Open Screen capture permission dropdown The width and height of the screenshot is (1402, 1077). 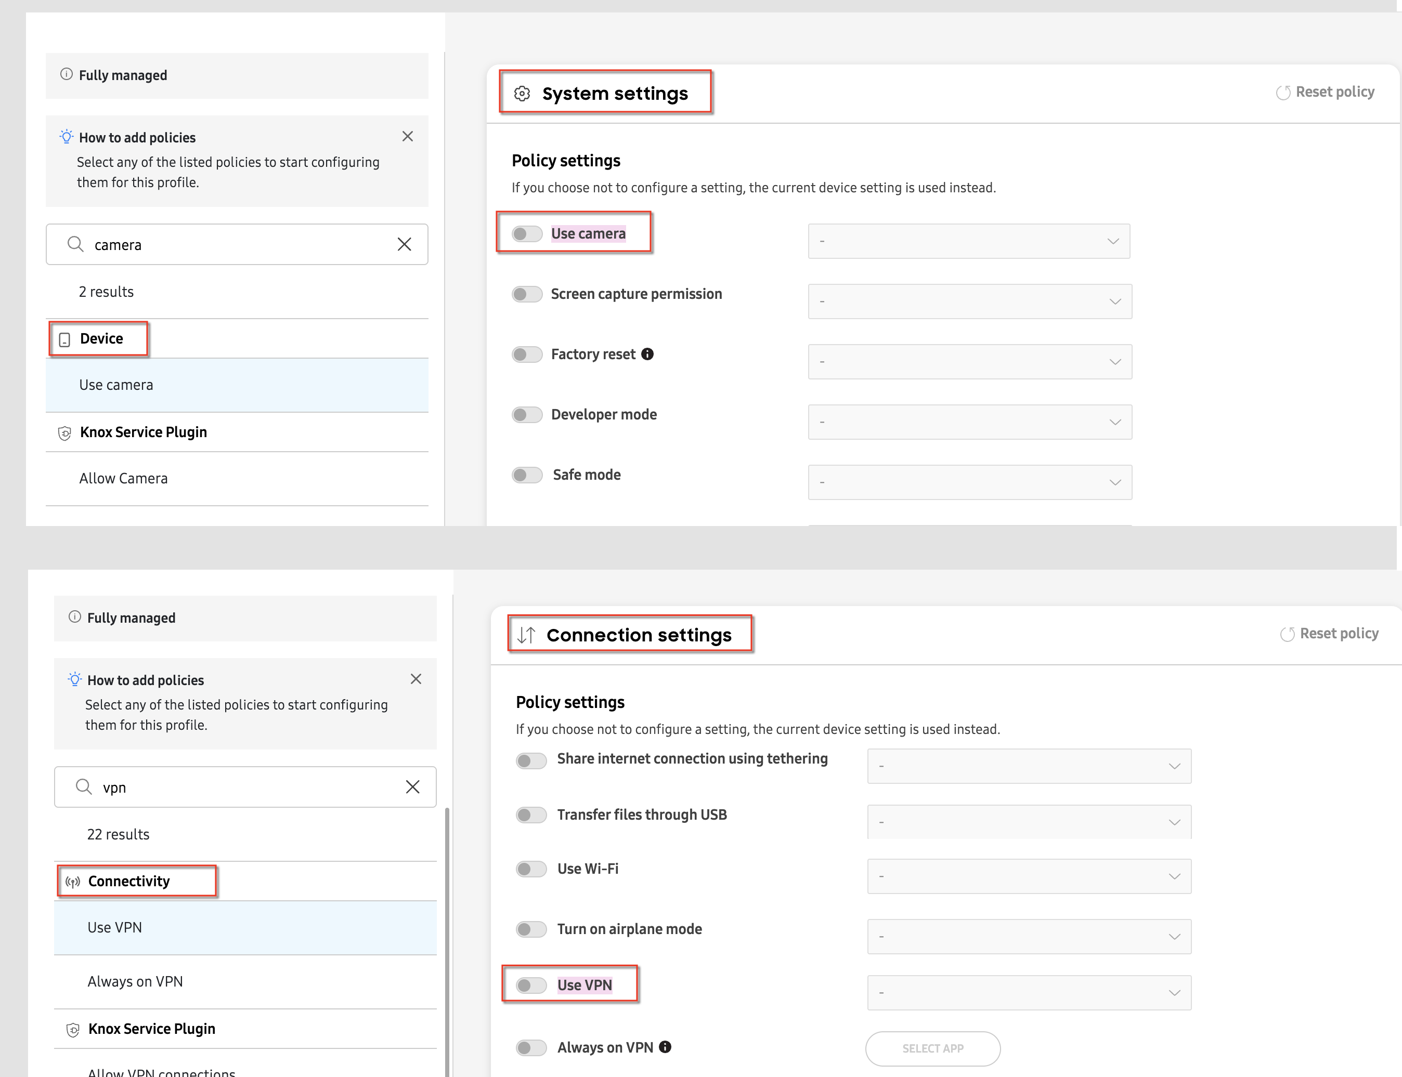coord(970,301)
